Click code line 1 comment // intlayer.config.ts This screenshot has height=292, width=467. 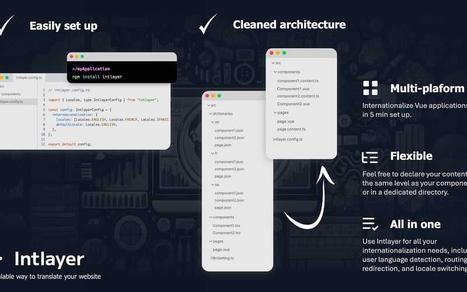[x=69, y=90]
